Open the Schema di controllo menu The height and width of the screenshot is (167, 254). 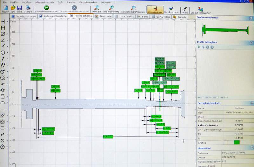point(44,2)
